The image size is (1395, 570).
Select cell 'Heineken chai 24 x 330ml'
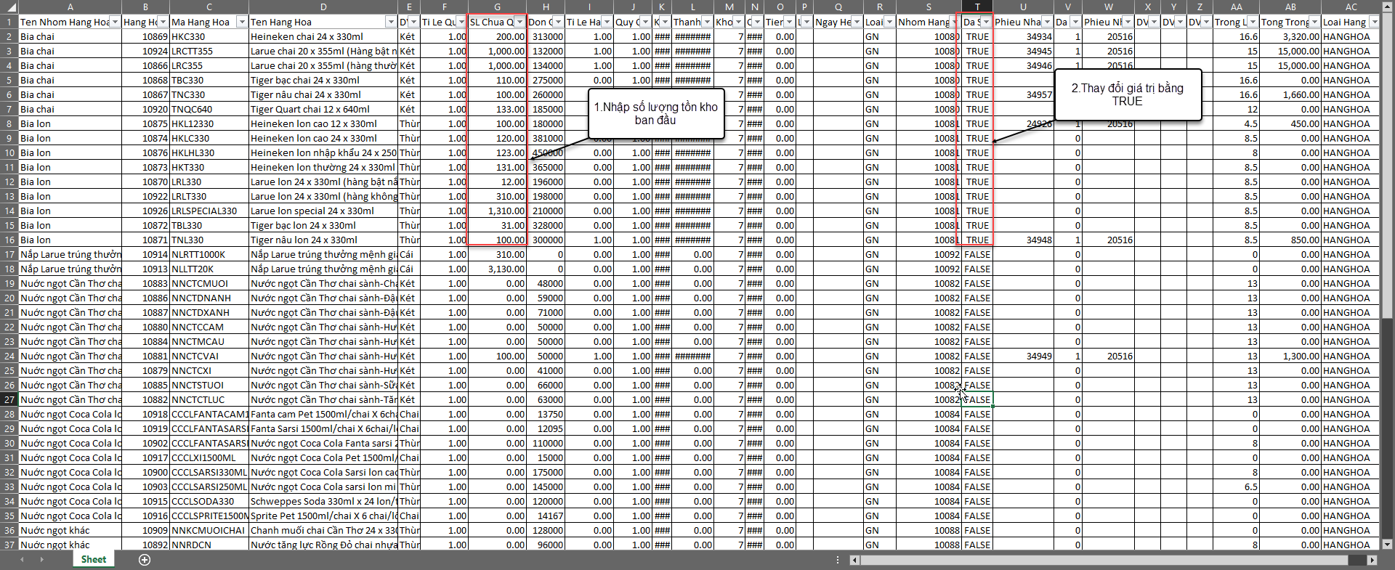323,36
